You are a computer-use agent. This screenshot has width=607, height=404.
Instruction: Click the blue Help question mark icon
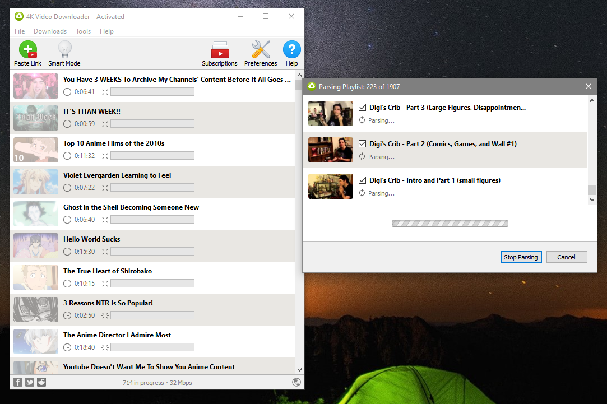[292, 49]
